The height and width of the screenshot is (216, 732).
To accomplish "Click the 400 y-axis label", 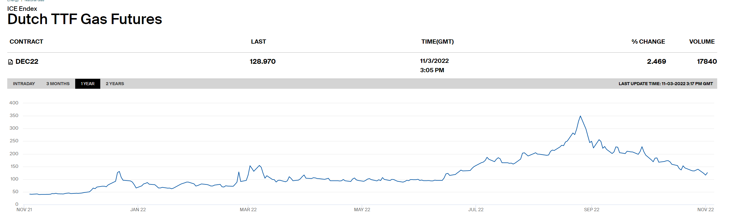I will (14, 103).
